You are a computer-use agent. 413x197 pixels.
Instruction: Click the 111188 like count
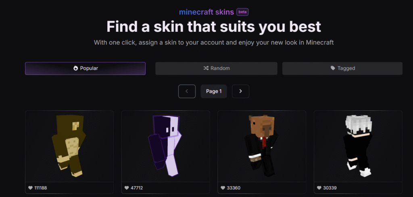point(41,188)
